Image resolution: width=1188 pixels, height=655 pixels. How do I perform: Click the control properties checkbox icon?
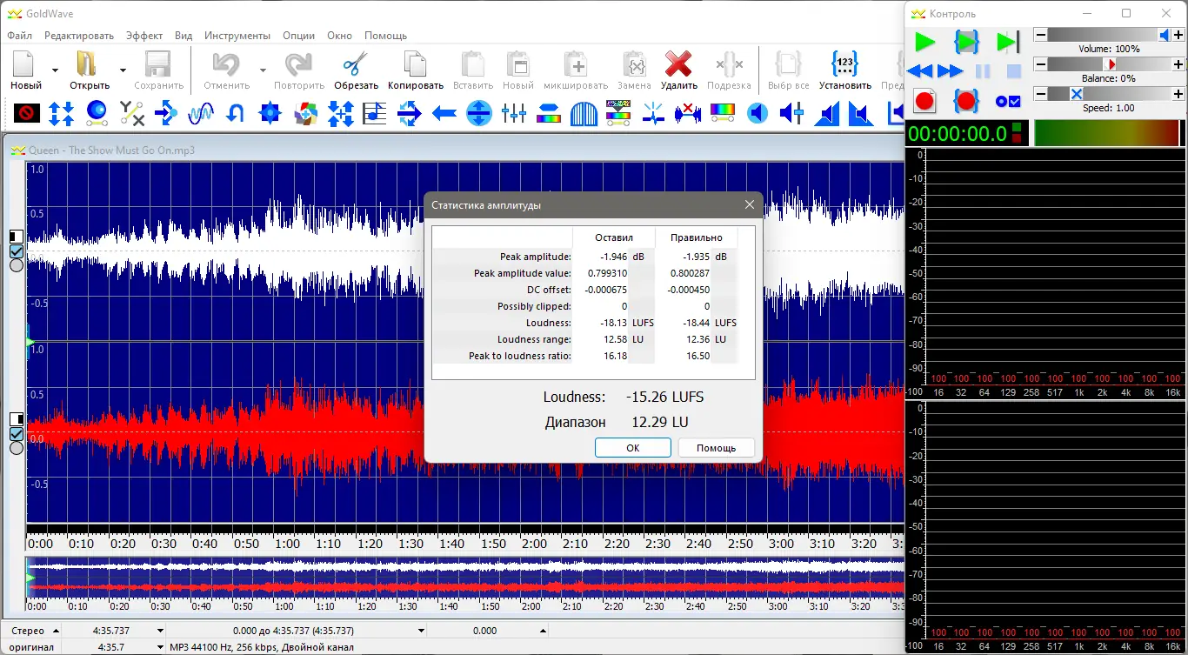click(1008, 101)
